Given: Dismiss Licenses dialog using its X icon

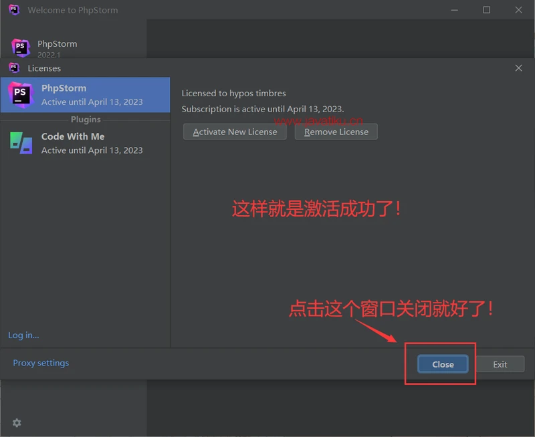Looking at the screenshot, I should coord(518,68).
